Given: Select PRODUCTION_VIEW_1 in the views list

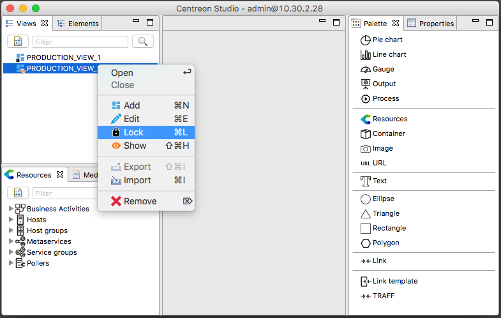Looking at the screenshot, I should pos(64,57).
